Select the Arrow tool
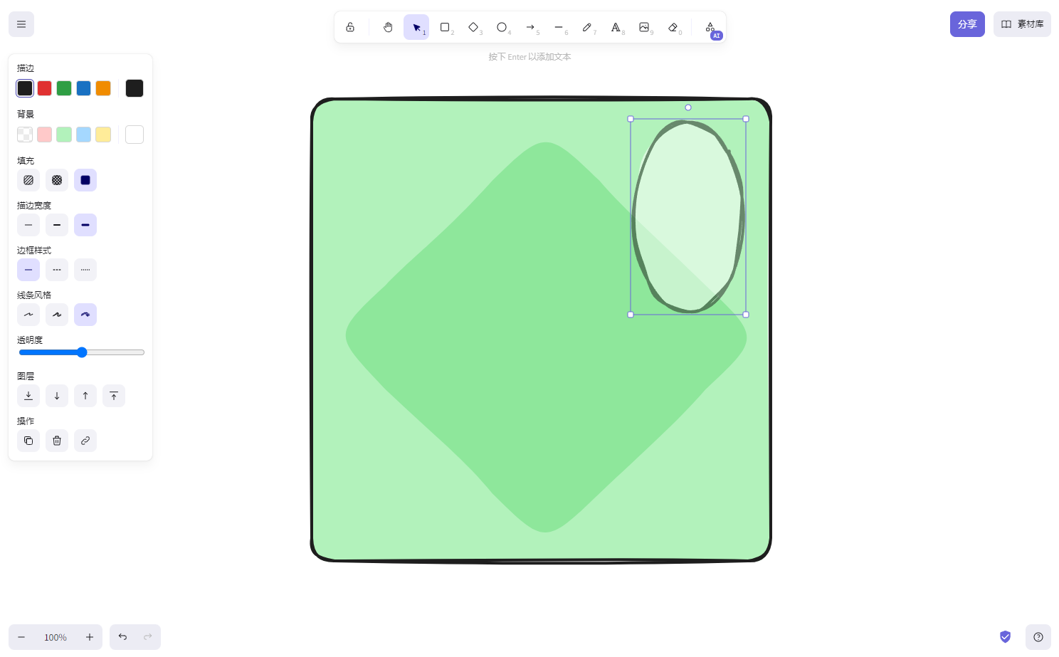The image size is (1059, 657). tap(530, 27)
